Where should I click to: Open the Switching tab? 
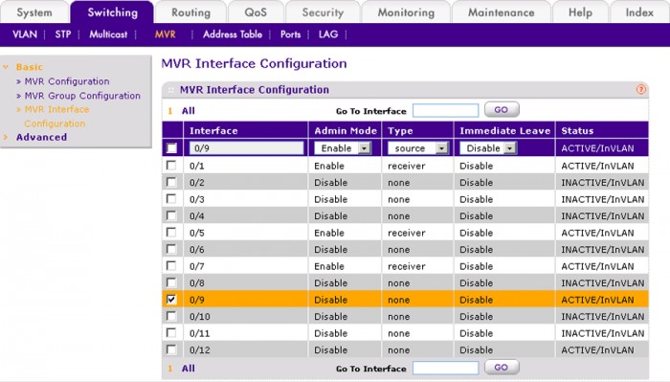(112, 12)
